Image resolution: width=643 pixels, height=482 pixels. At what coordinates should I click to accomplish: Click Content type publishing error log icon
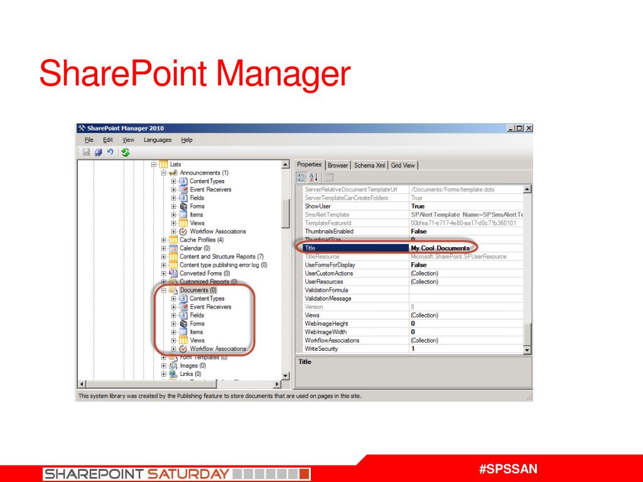pos(173,265)
